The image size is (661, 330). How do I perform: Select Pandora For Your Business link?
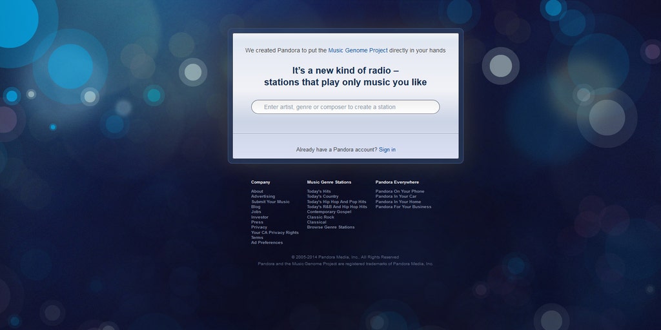coord(403,207)
